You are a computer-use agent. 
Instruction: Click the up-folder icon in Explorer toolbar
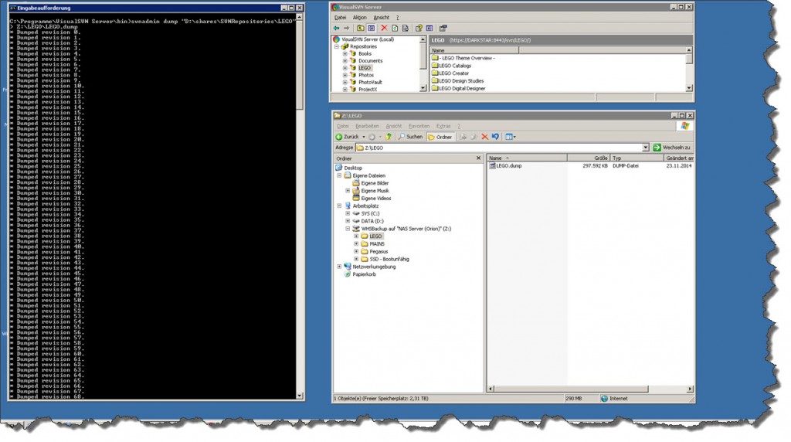pyautogui.click(x=389, y=137)
